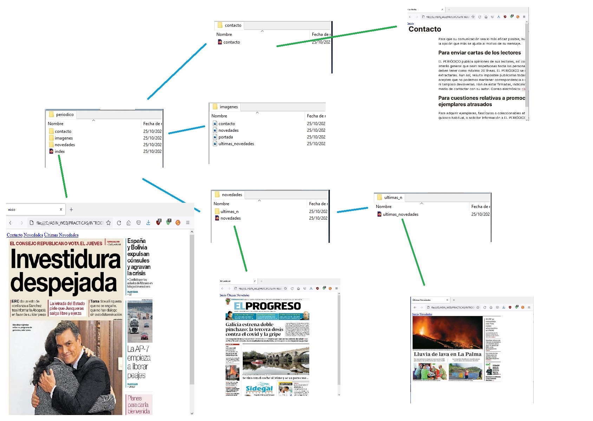
Task: Click the red shield extension icon in the Inicio browser
Action: [158, 222]
